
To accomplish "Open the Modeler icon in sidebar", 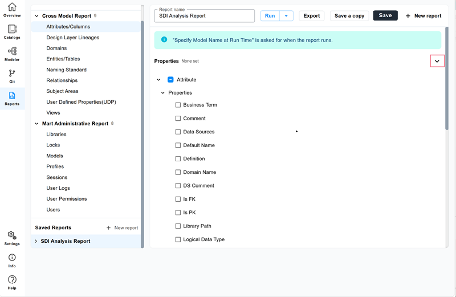I will pos(12,51).
